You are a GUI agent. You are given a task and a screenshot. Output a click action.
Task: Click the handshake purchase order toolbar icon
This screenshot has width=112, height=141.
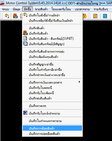pos(7,16)
